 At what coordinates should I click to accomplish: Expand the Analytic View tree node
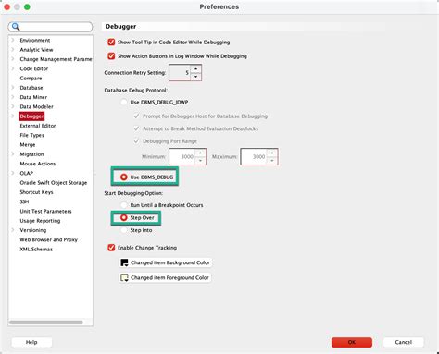point(13,50)
